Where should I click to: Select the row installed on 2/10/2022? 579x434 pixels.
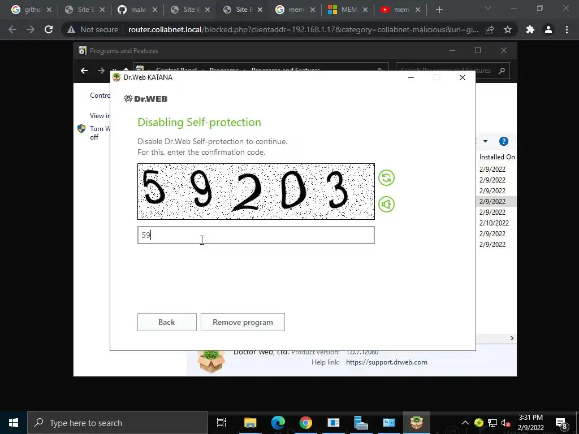(494, 223)
